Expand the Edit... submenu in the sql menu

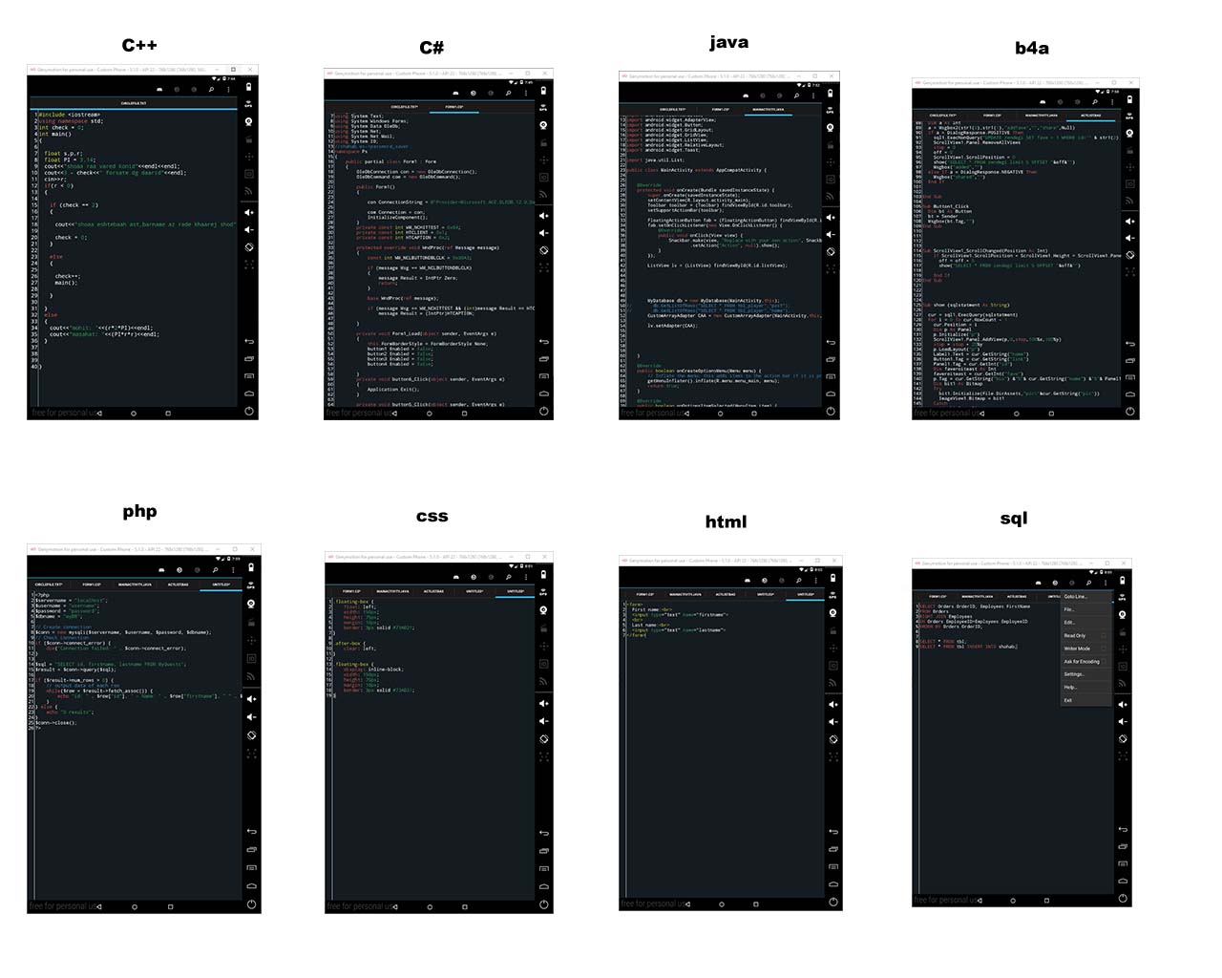tap(1069, 622)
